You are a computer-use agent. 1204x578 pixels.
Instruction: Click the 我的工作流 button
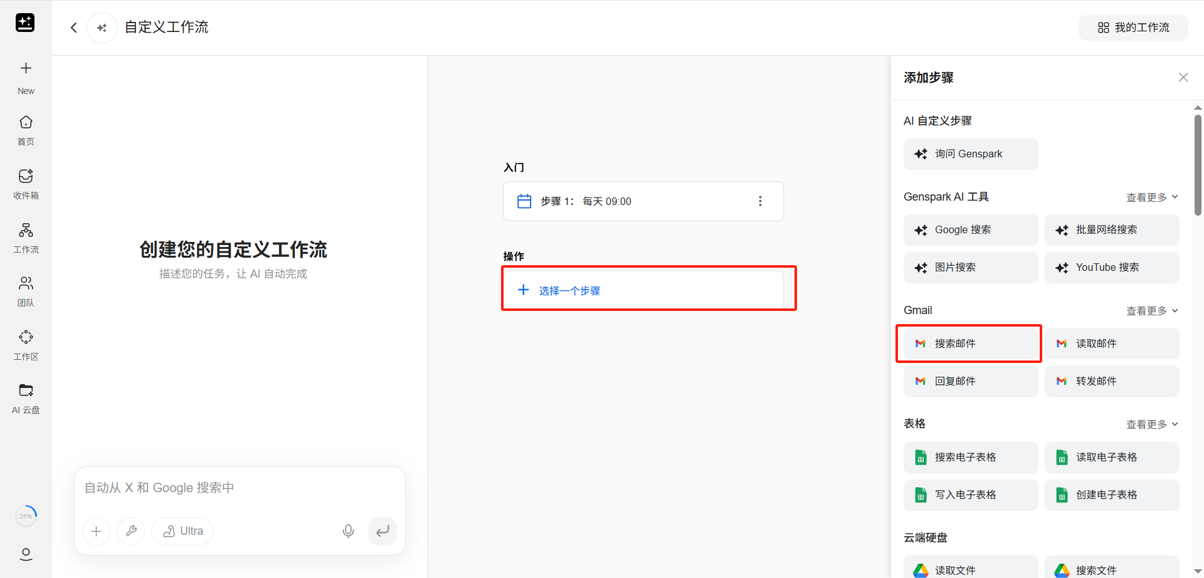click(1133, 28)
